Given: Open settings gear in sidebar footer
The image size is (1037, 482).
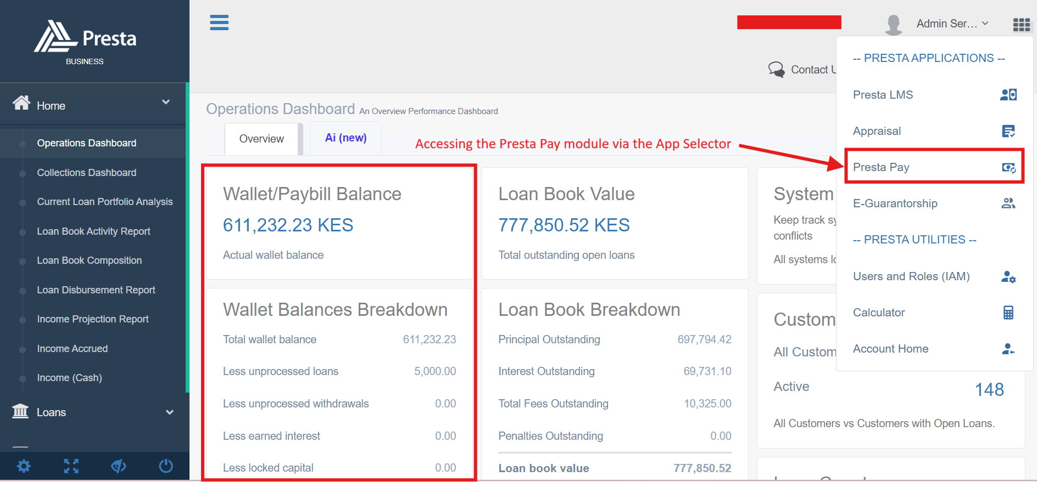Looking at the screenshot, I should coord(24,466).
